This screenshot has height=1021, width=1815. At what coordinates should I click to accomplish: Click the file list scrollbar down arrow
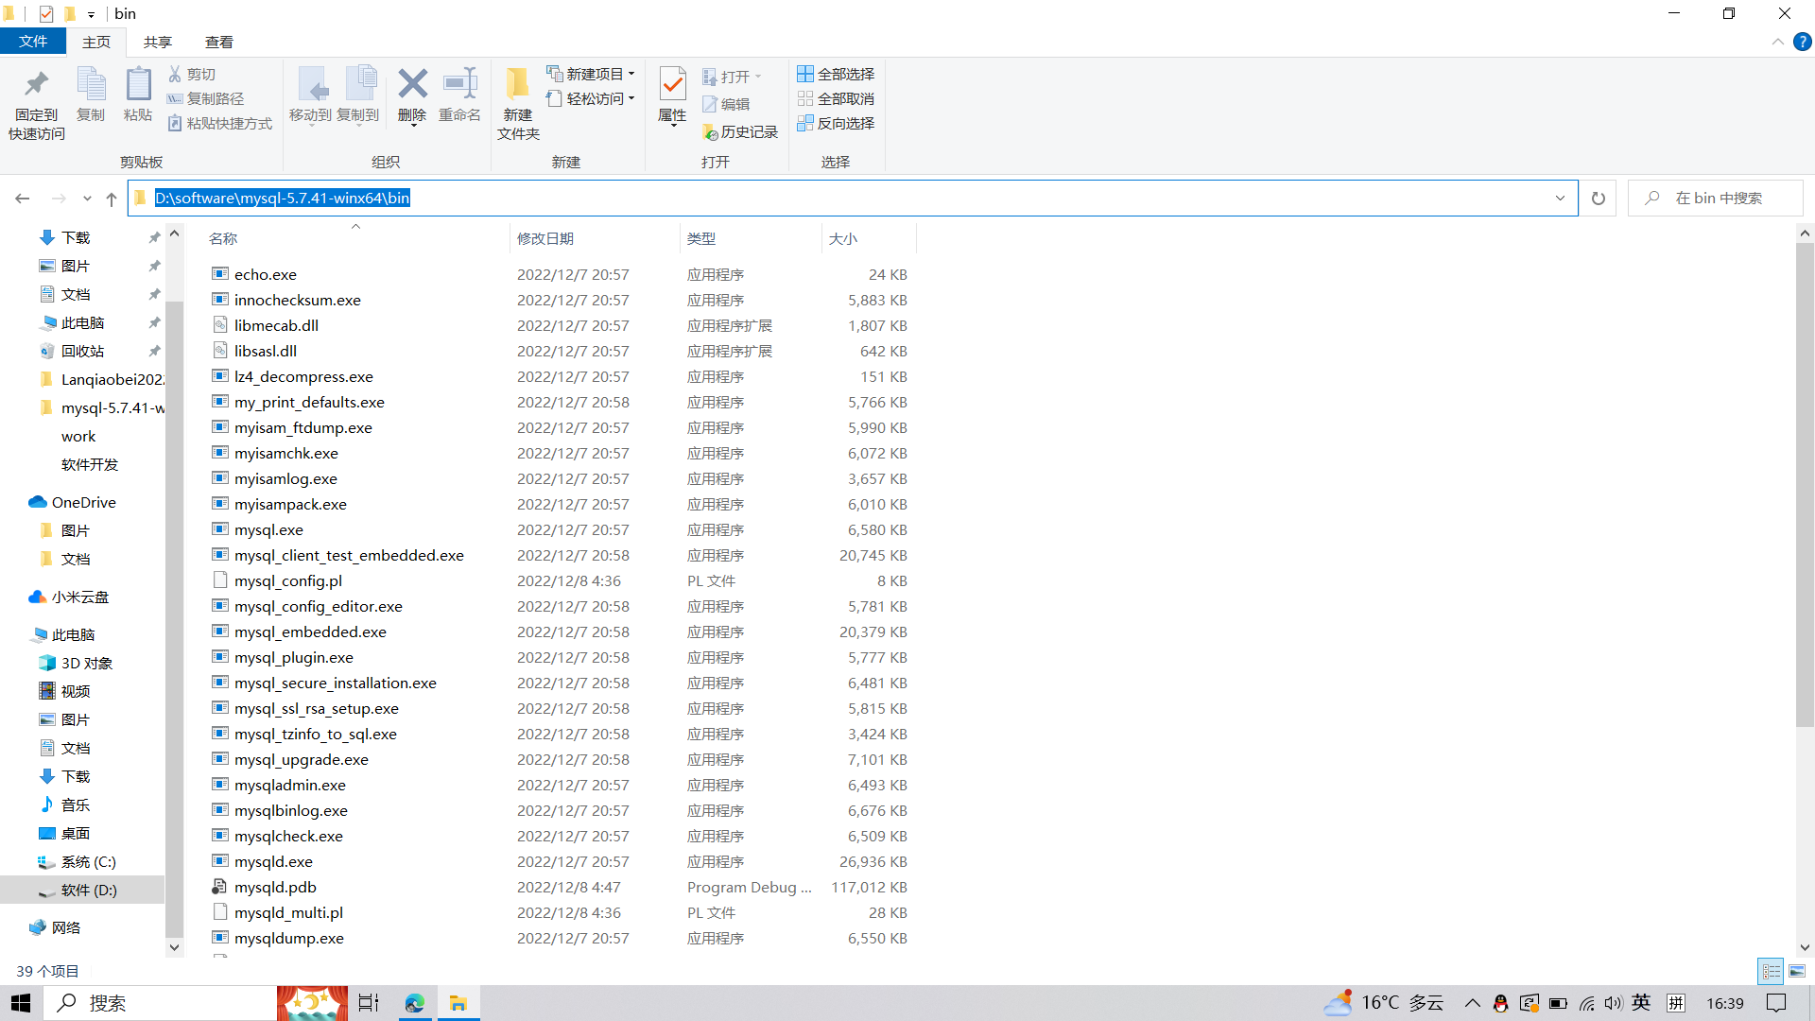point(1805,947)
